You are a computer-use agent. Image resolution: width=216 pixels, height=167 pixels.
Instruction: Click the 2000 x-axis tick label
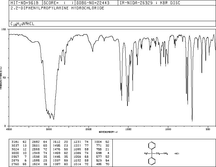point(89,129)
